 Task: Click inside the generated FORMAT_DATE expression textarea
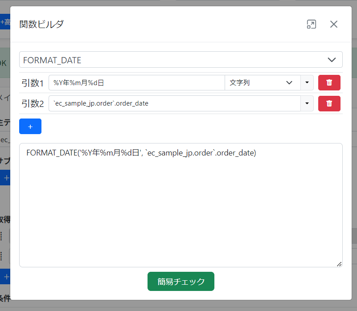181,205
